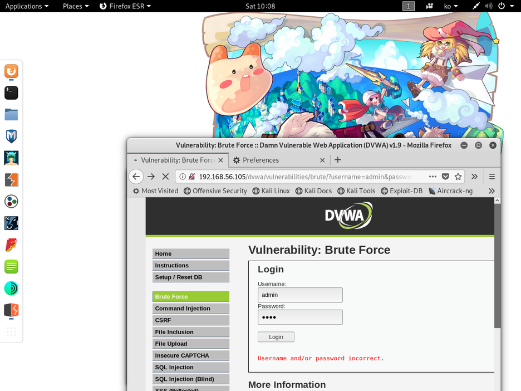Expand toolbar overflow chevrons

(x=474, y=177)
